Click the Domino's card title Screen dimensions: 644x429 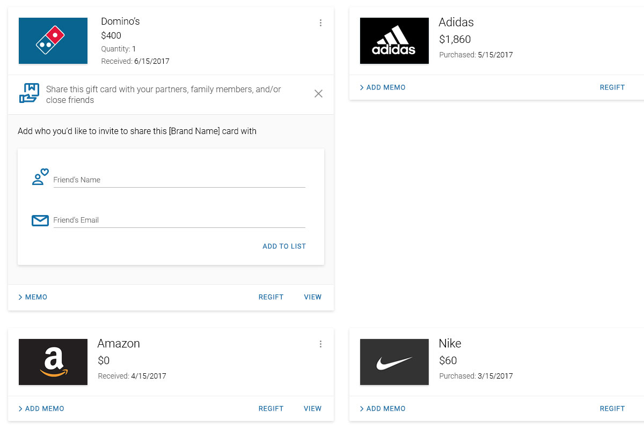(120, 21)
